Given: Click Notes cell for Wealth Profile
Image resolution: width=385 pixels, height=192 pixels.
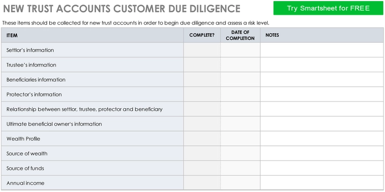Looking at the screenshot, I should pos(322,139).
